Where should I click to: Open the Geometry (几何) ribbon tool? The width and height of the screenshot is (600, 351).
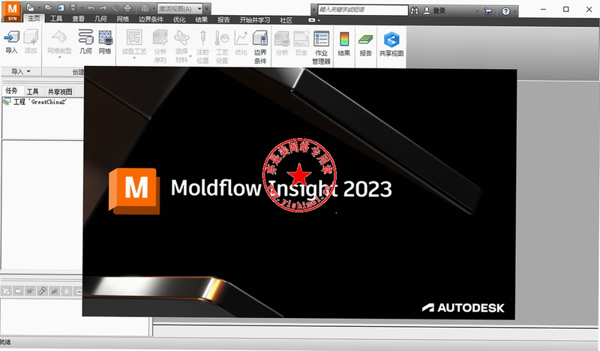coord(85,42)
